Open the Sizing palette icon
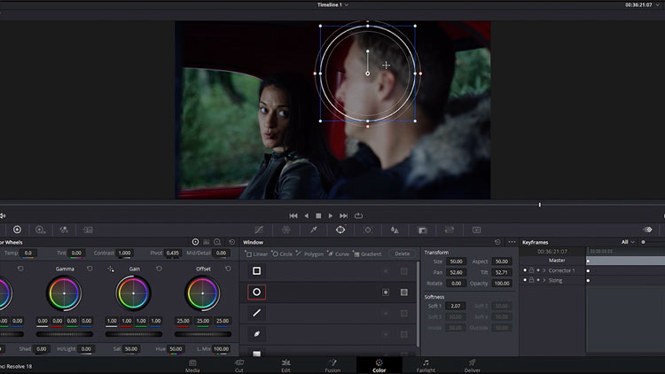 pos(450,230)
